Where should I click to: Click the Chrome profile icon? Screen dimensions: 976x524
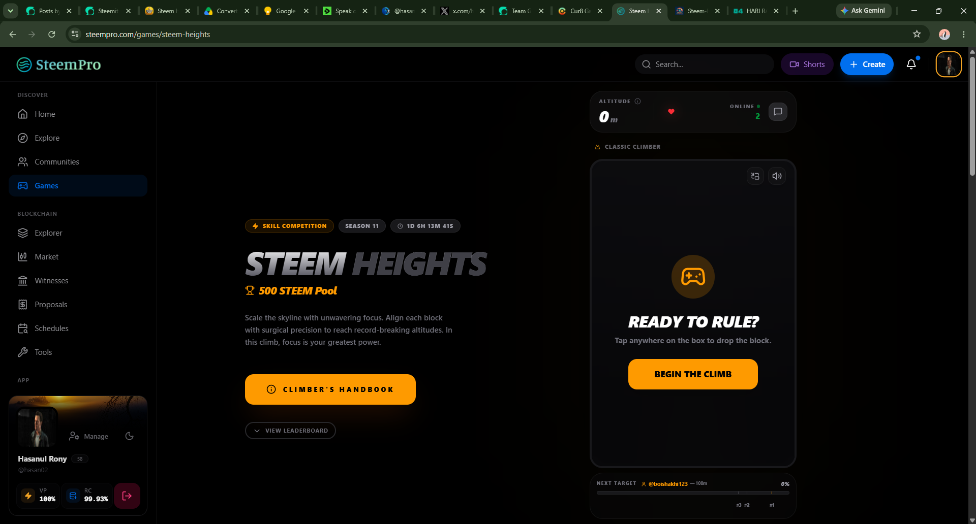944,34
